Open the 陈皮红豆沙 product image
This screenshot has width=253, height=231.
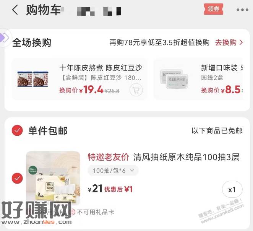pyautogui.click(x=33, y=79)
